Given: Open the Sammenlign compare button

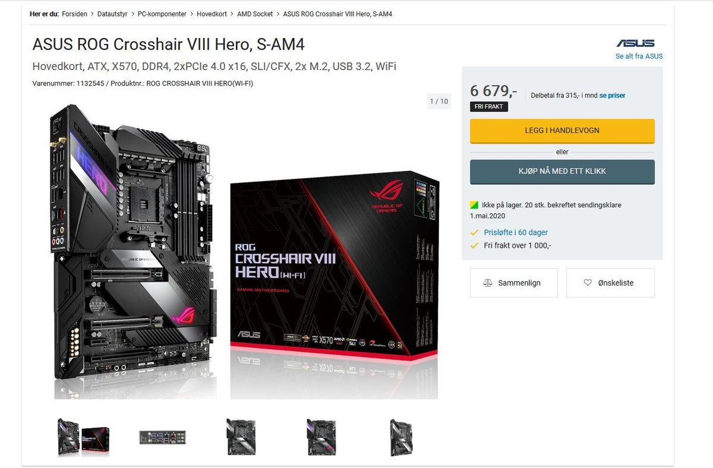Looking at the screenshot, I should pos(514,283).
